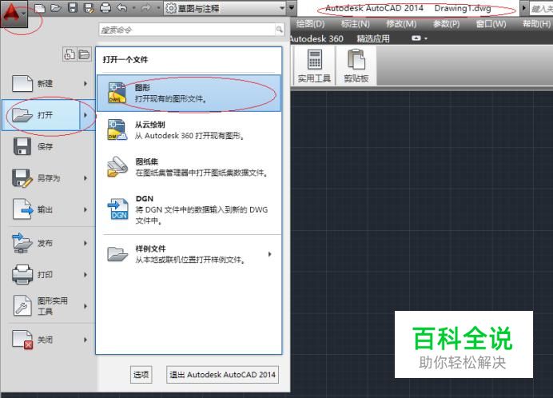Click the sheet set rolled paper icon
Screen dimensions: 553x398
(x=117, y=166)
